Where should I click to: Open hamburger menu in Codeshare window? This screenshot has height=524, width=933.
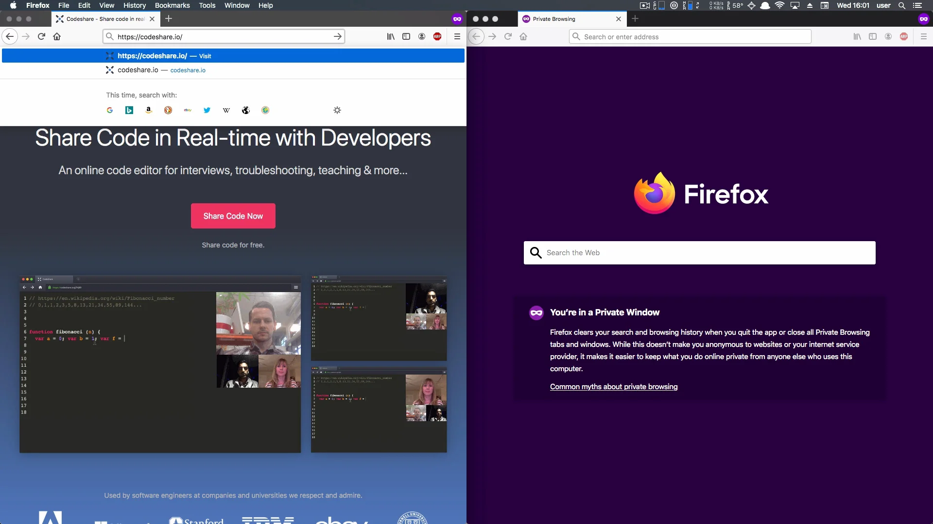coord(457,36)
